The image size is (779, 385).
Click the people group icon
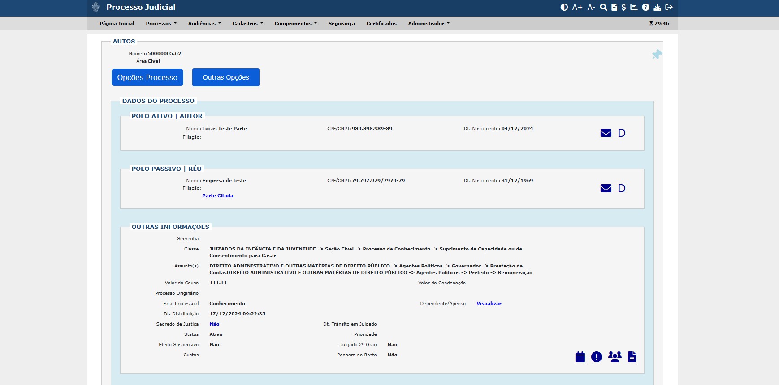click(615, 357)
